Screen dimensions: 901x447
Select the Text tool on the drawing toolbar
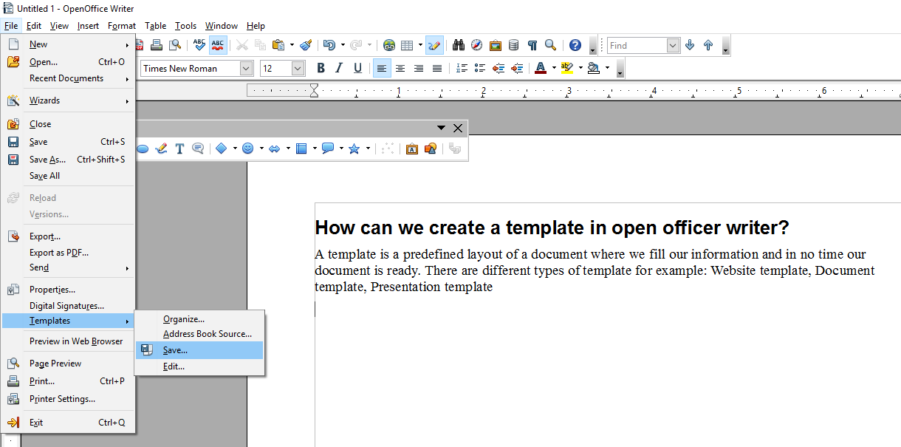(x=179, y=149)
